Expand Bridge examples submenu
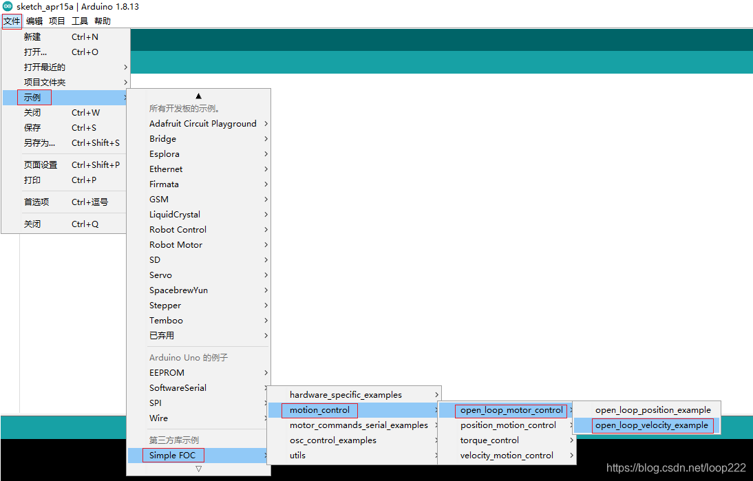 [x=198, y=139]
